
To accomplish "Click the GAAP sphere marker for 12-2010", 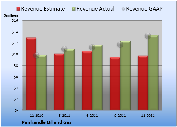I will click(x=36, y=55).
